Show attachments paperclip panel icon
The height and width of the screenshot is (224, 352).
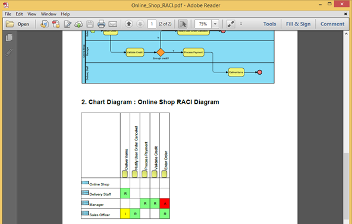coord(9,53)
